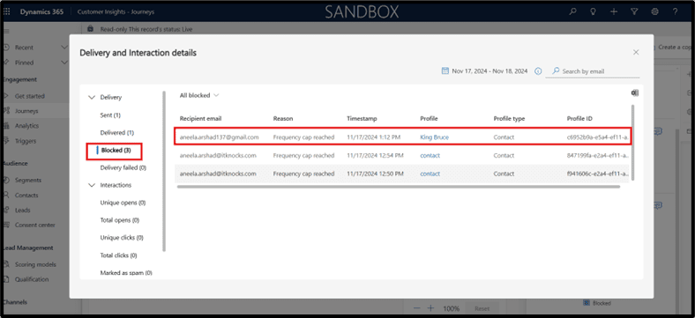Collapse the Delivery section
The height and width of the screenshot is (318, 695).
(92, 97)
